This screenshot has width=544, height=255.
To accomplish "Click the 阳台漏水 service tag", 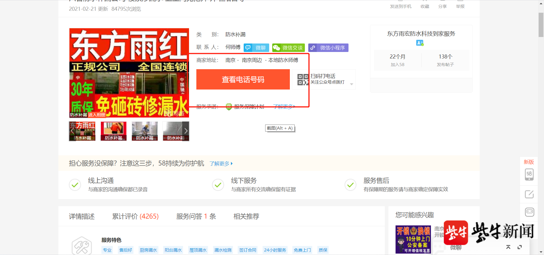I will tap(173, 250).
